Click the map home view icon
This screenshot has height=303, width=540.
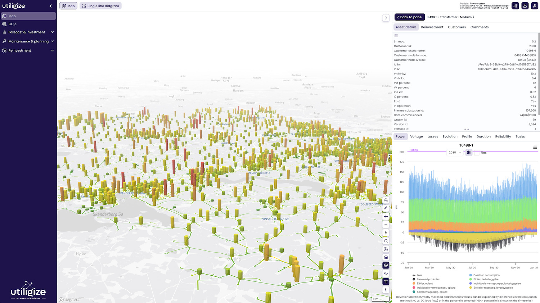386,257
